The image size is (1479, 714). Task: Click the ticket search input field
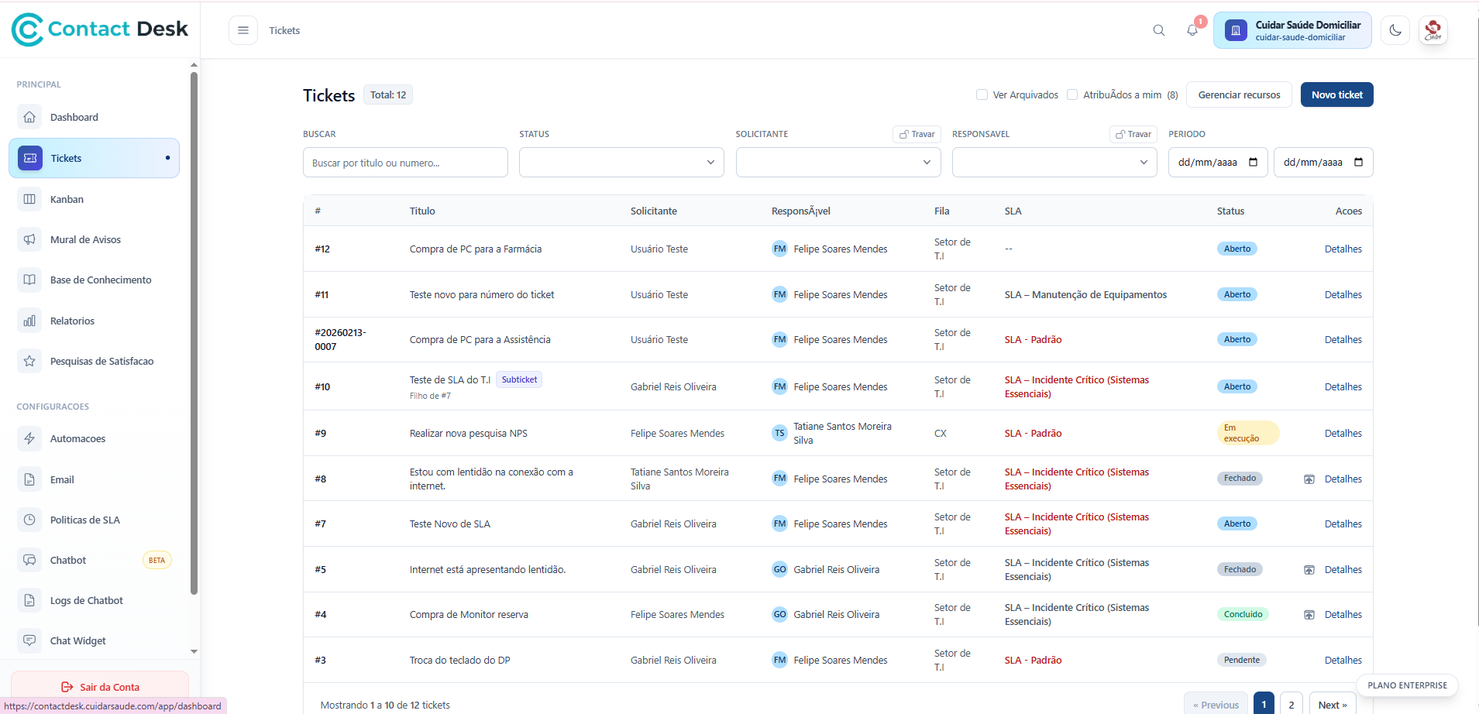click(x=405, y=163)
